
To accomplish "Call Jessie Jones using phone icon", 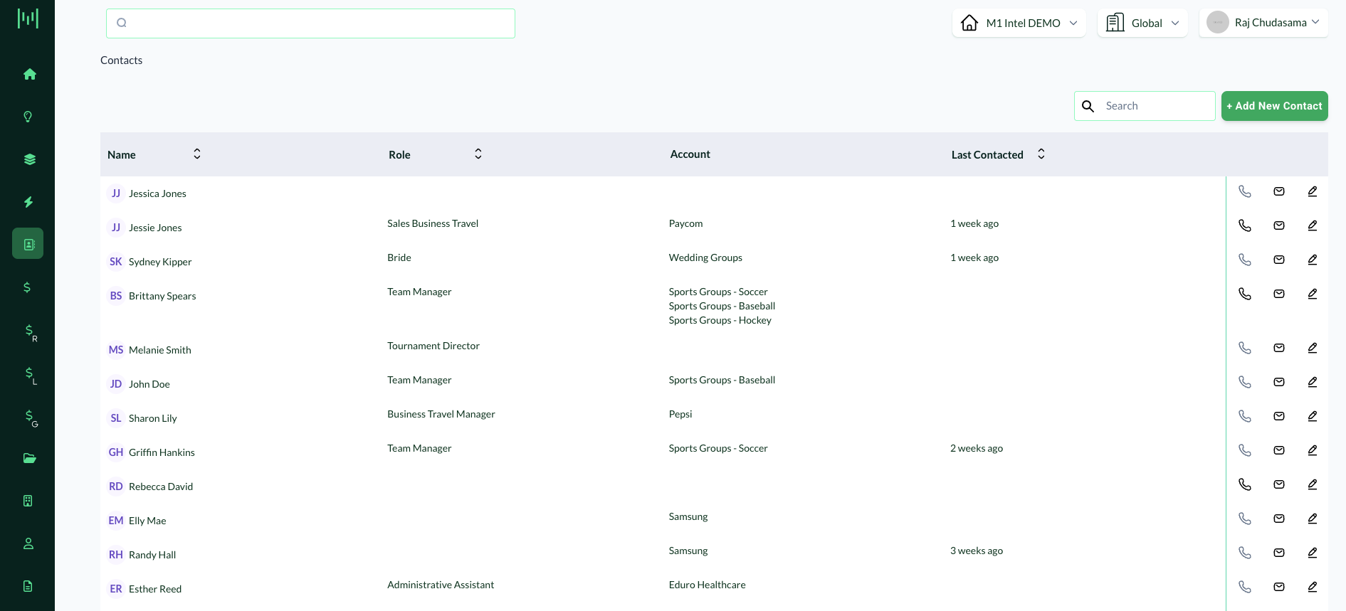I will point(1244,225).
